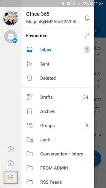
Task: Tap the Junk folder icon
Action: 29,140
